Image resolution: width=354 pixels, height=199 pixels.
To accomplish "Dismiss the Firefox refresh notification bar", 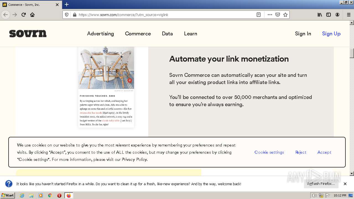I will (345, 184).
